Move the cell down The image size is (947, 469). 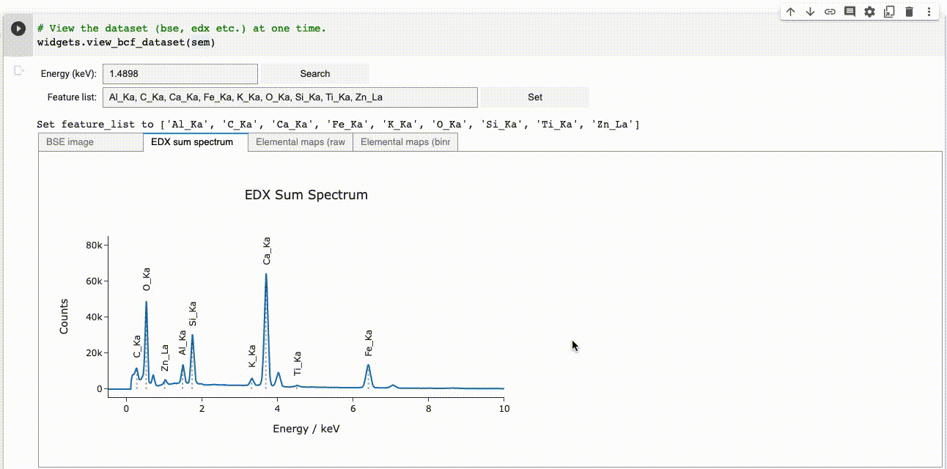[x=810, y=12]
